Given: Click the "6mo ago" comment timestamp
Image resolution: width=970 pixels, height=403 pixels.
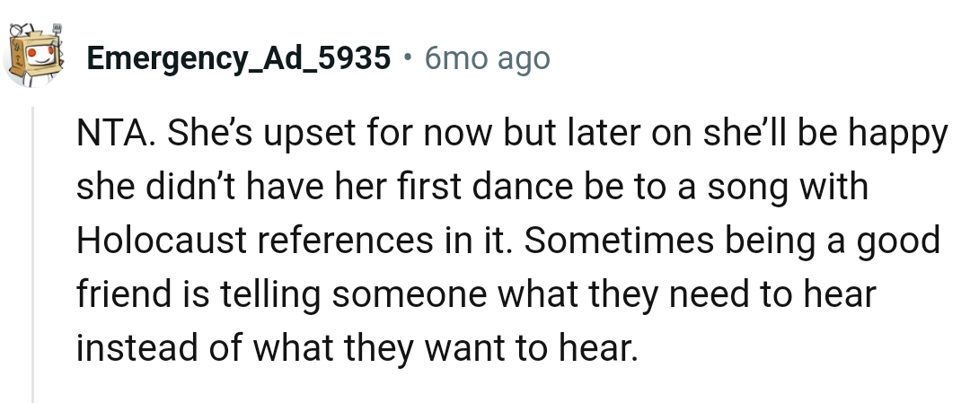Looking at the screenshot, I should (x=486, y=59).
